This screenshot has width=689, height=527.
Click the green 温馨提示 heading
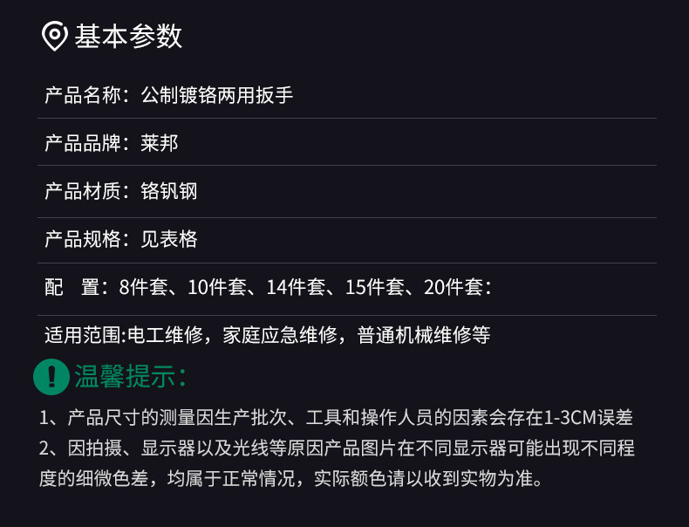[131, 377]
